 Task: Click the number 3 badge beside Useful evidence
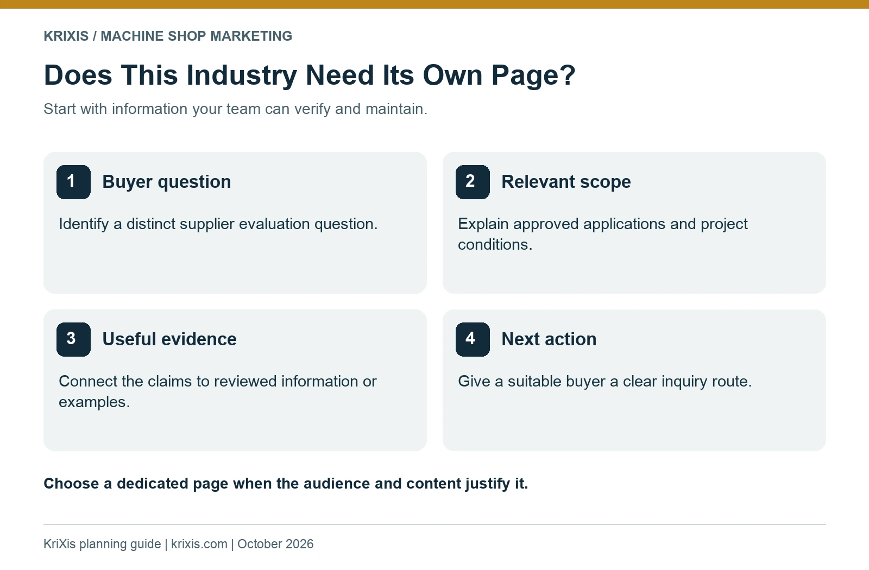(73, 339)
